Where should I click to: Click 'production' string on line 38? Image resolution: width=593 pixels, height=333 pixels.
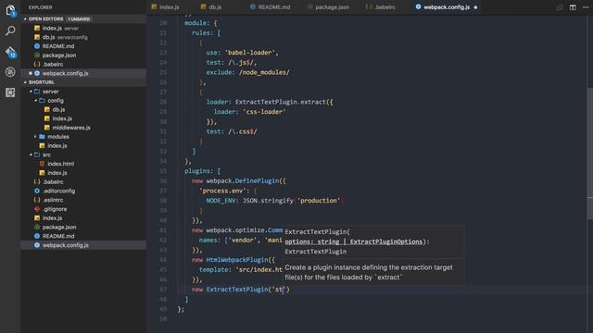319,201
